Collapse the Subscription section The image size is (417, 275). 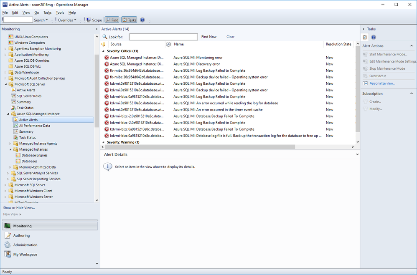pos(412,93)
